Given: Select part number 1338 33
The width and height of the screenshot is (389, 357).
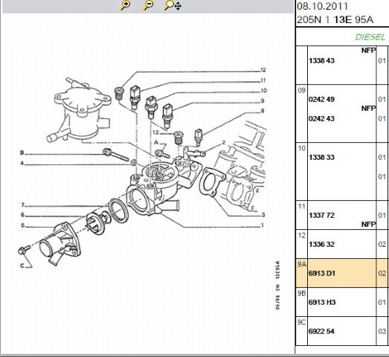Looking at the screenshot, I should (321, 158).
